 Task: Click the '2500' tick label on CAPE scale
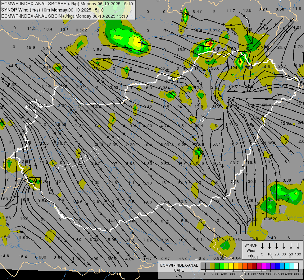(x=280, y=274)
